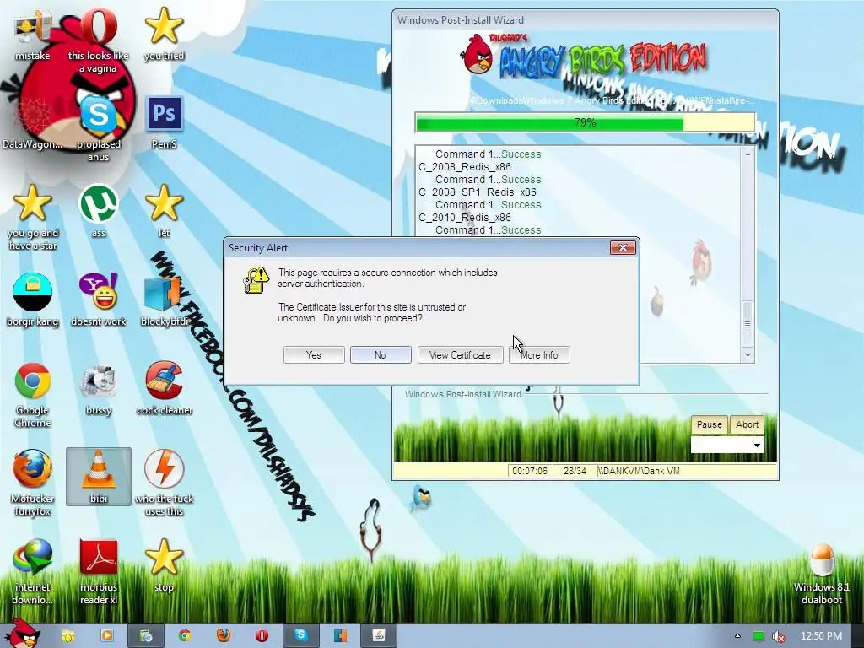Click the log scrollbar up arrow
This screenshot has height=648, width=864.
pyautogui.click(x=748, y=154)
